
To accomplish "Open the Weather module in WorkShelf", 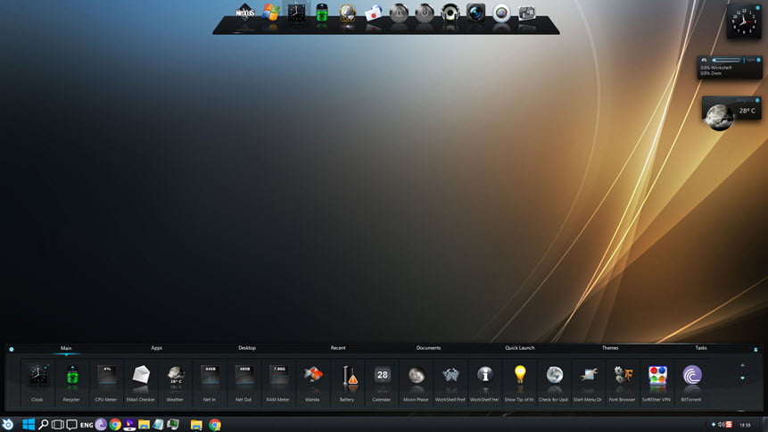I will click(175, 383).
